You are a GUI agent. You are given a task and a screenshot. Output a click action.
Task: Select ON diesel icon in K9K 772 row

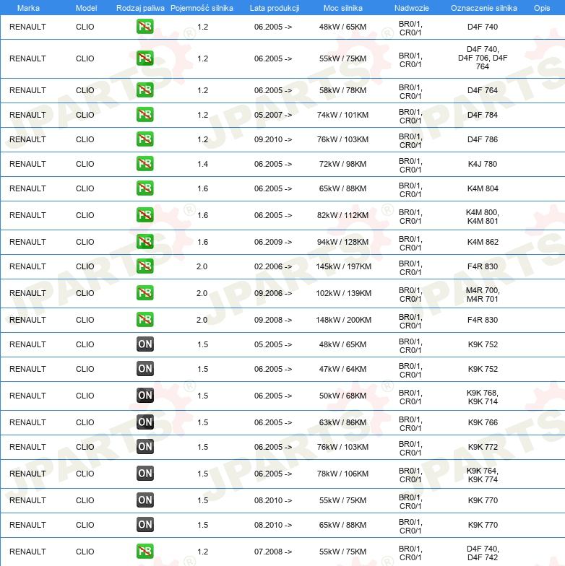tap(145, 447)
